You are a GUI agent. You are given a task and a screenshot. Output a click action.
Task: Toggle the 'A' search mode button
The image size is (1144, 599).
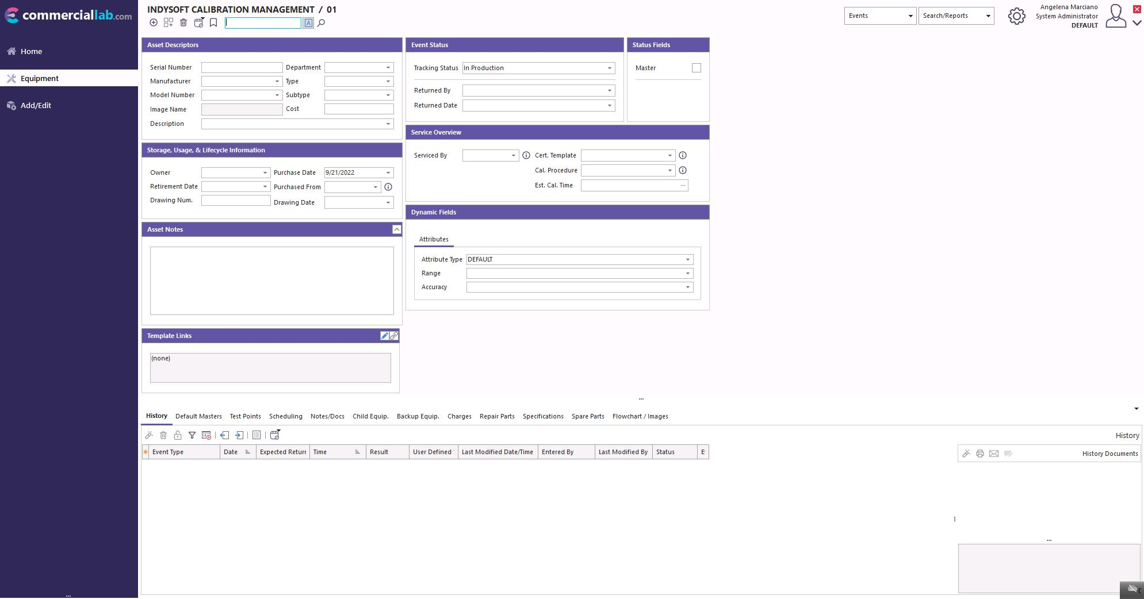[308, 23]
